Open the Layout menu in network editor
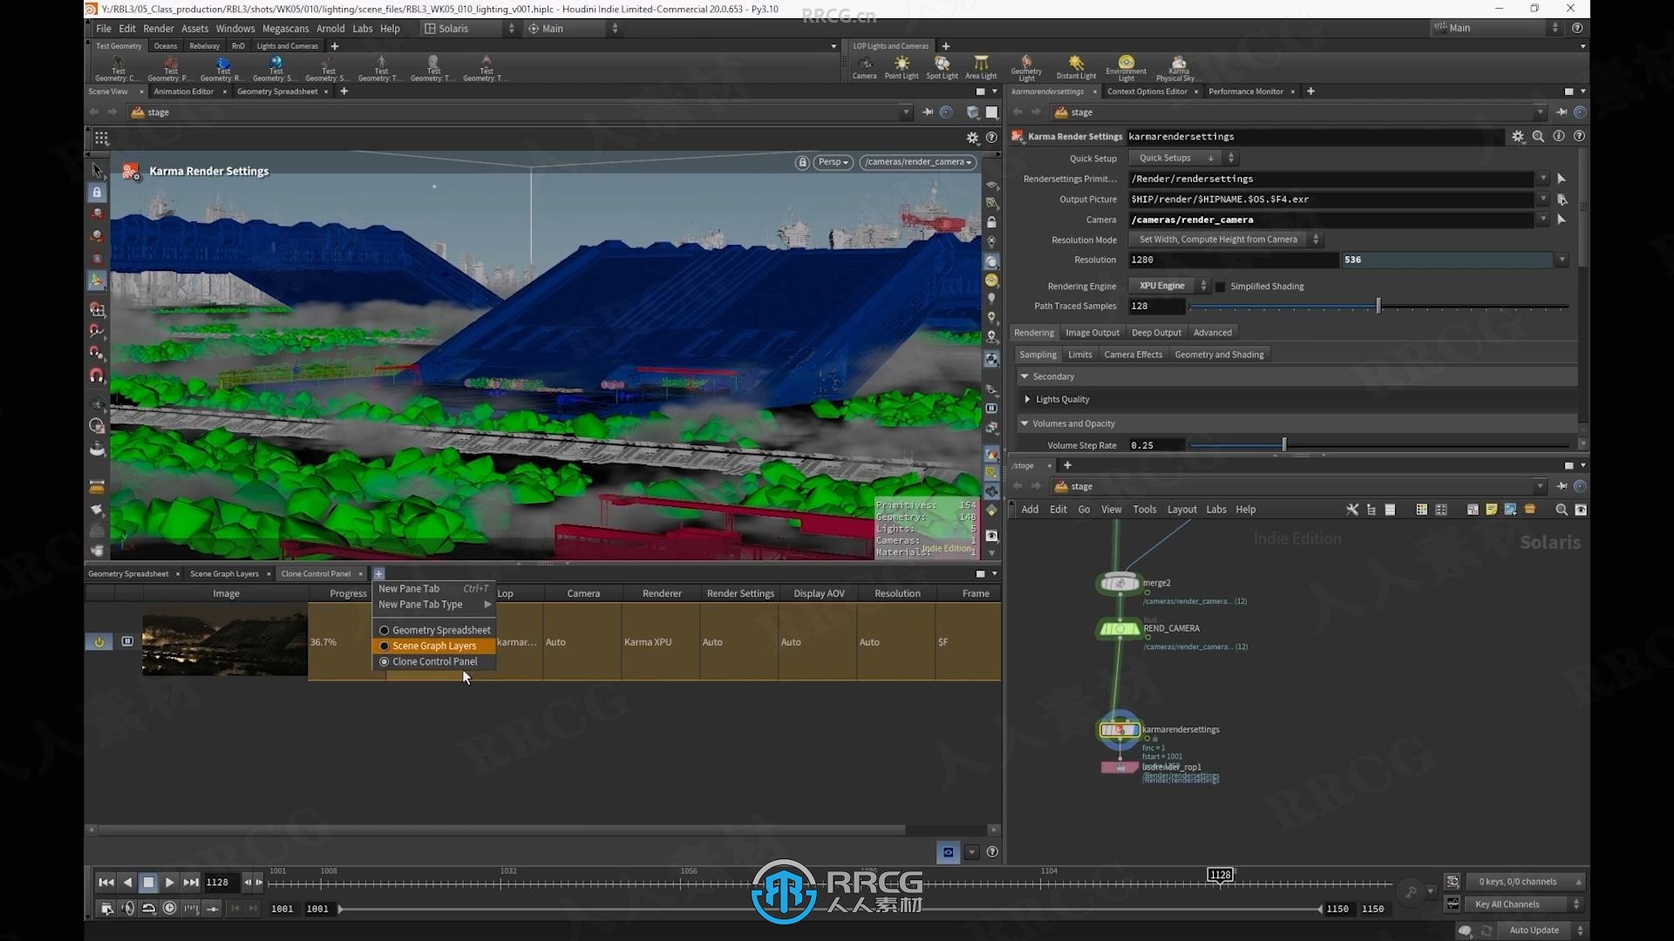This screenshot has height=941, width=1674. tap(1182, 510)
